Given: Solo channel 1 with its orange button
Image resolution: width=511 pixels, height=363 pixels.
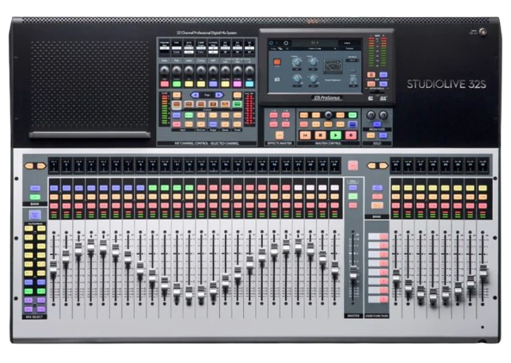Looking at the screenshot, I should point(54,197).
